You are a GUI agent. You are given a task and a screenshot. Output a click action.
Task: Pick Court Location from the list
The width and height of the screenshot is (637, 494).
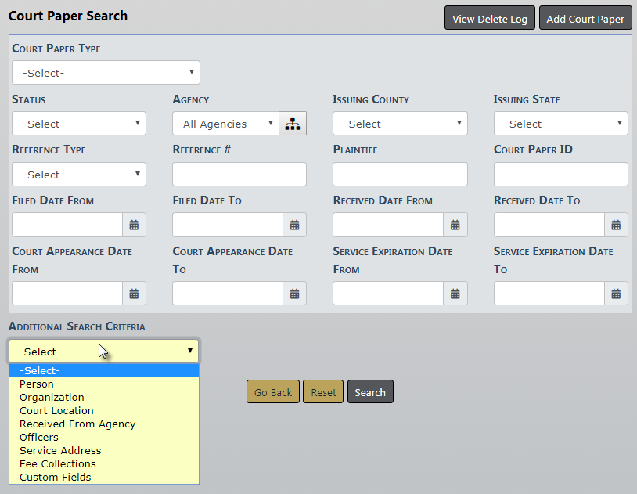coord(56,411)
